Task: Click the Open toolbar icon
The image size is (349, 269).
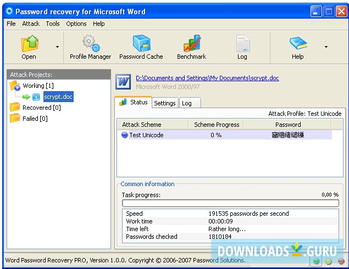Action: click(x=30, y=43)
